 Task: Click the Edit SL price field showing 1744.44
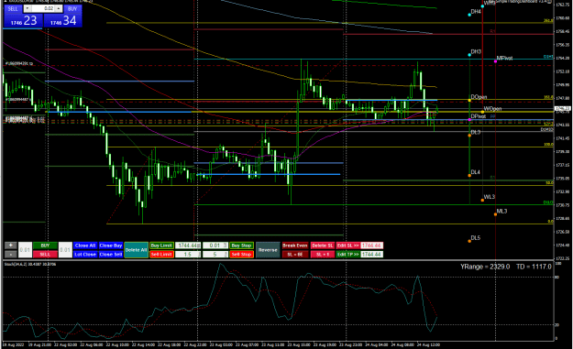[x=371, y=245]
